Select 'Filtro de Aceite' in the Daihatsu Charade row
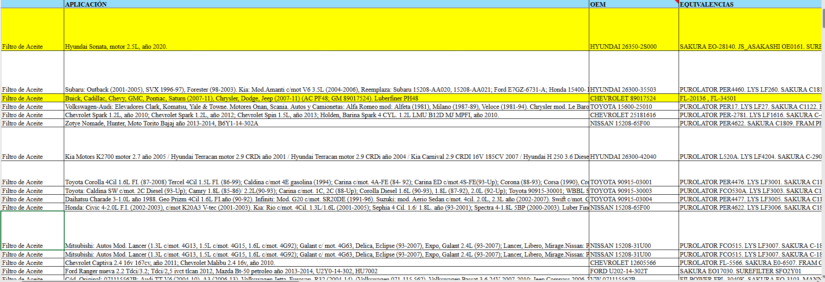825x282 pixels. (33, 199)
